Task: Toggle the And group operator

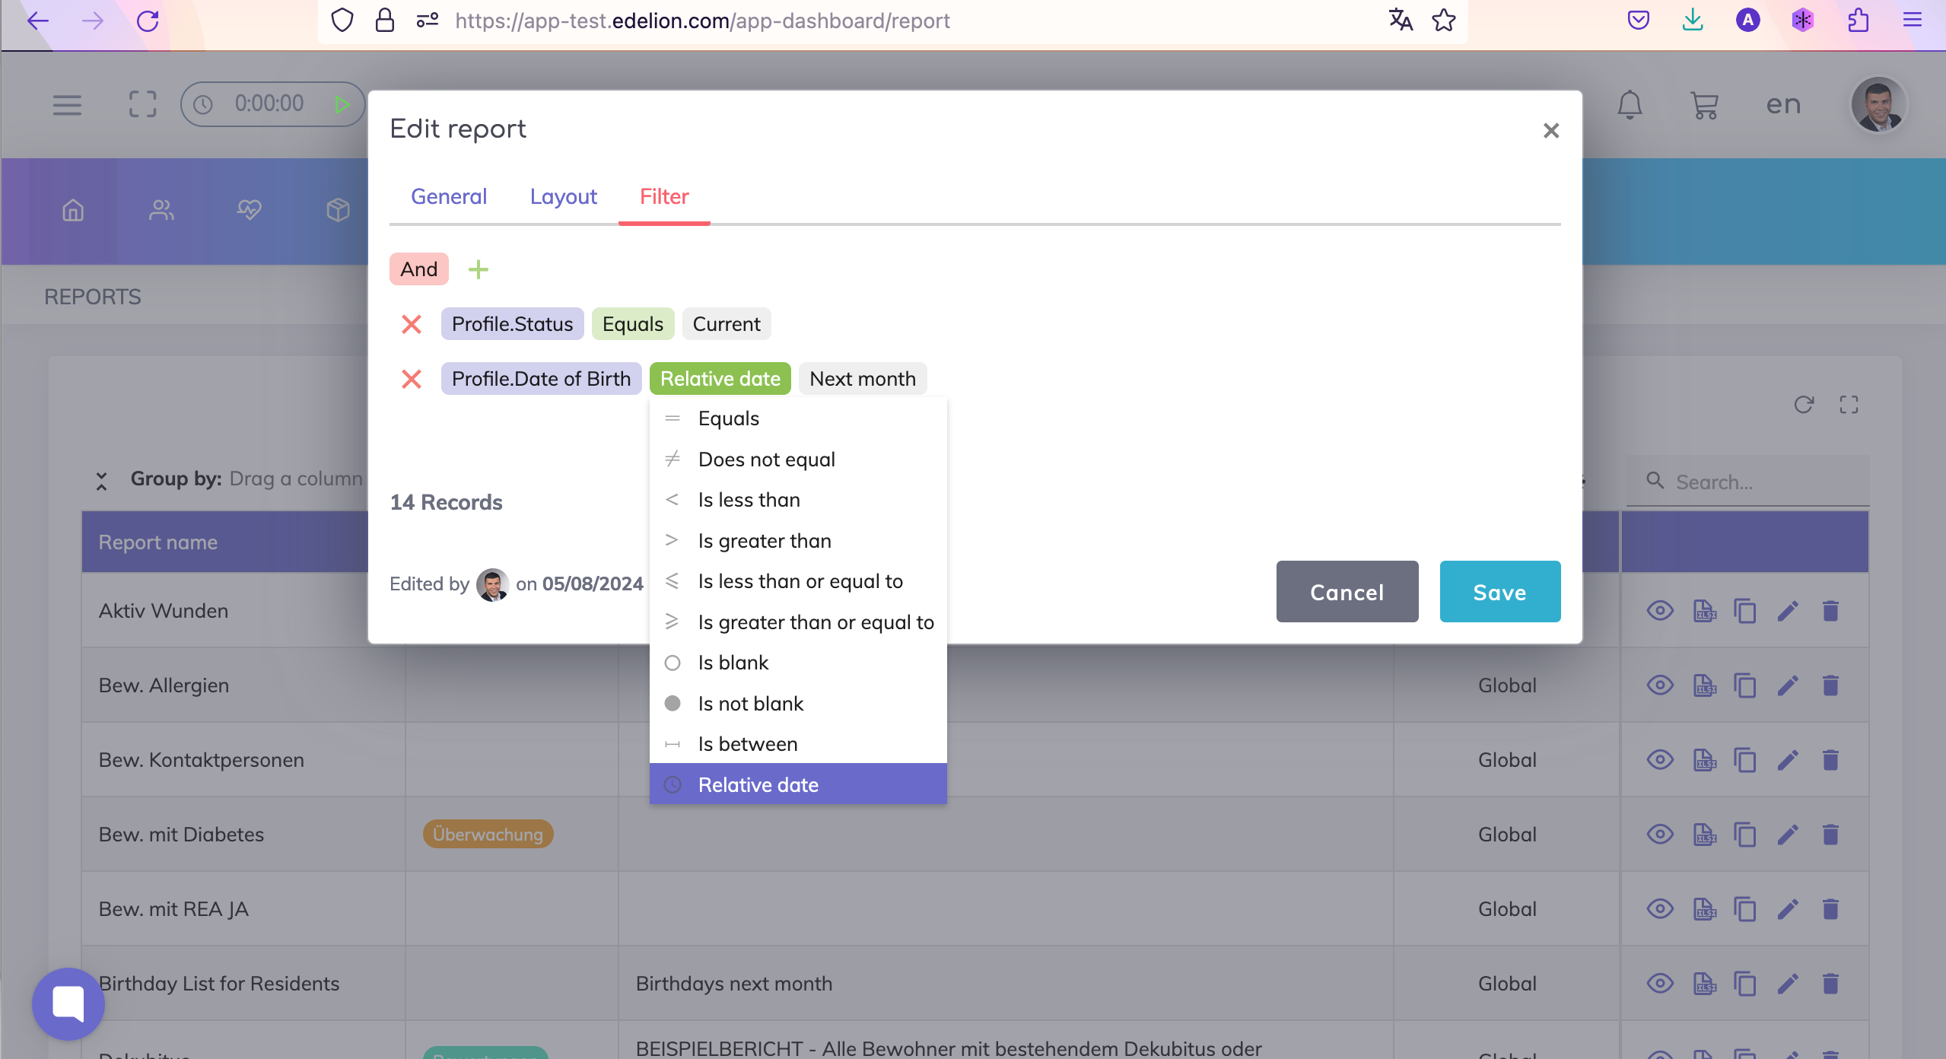Action: point(418,269)
